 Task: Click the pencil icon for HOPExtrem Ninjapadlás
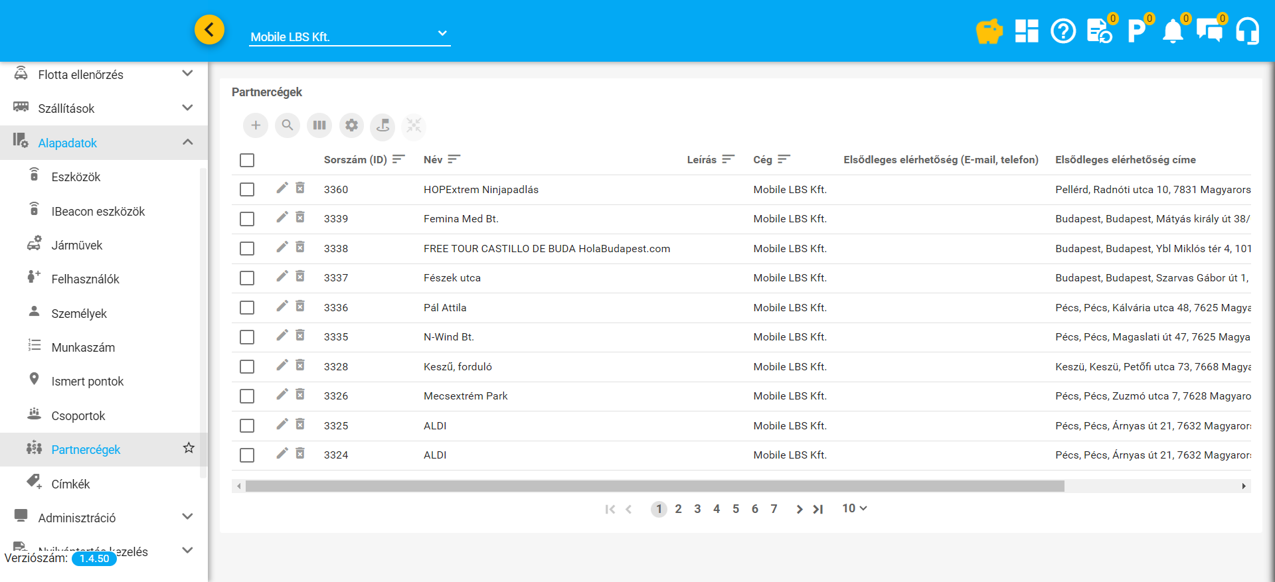282,188
